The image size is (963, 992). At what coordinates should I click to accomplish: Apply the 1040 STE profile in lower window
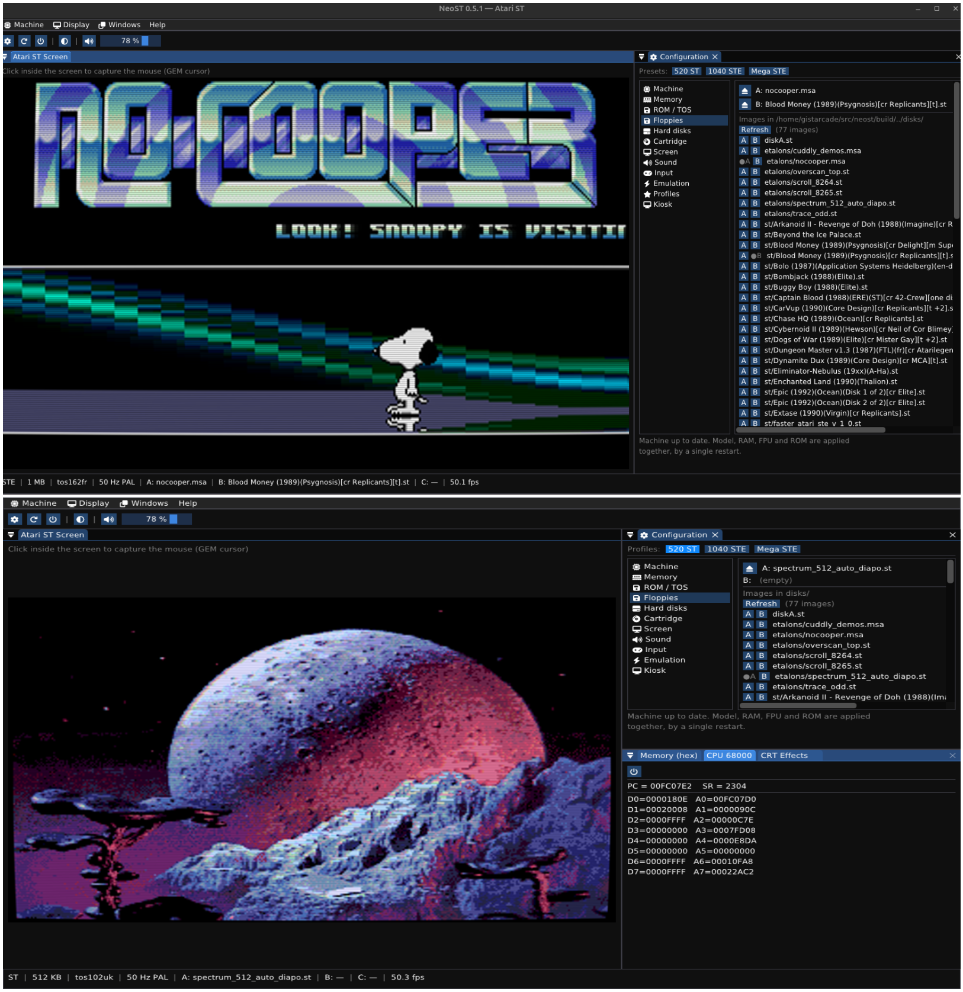coord(726,550)
